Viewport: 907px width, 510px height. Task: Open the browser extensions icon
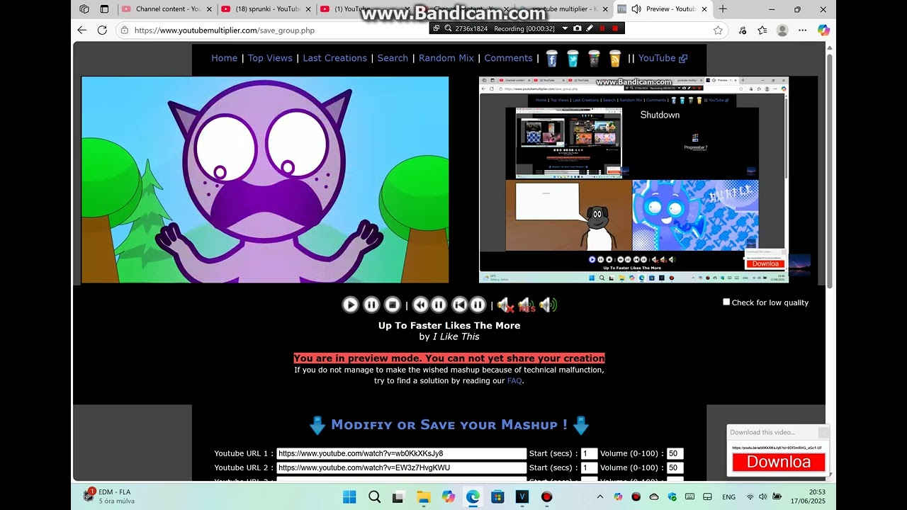click(x=743, y=30)
